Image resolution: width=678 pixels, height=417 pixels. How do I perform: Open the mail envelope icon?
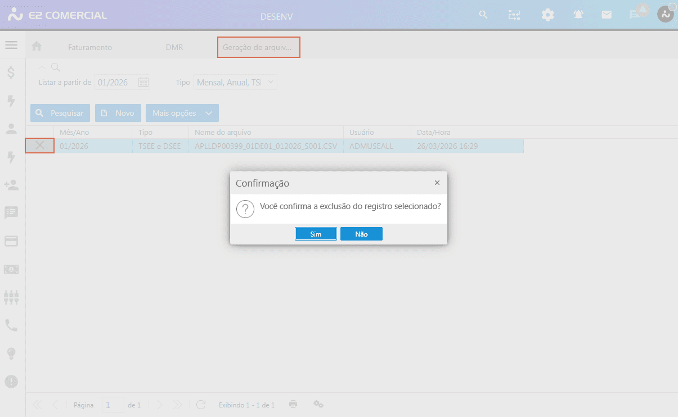click(607, 15)
